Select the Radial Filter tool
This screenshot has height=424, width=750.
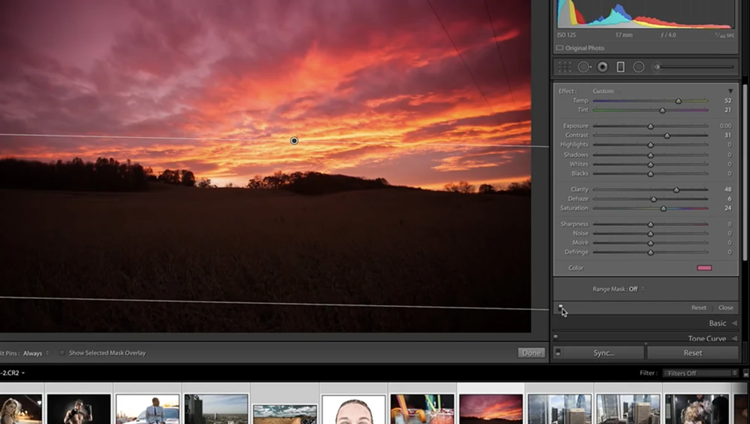639,67
